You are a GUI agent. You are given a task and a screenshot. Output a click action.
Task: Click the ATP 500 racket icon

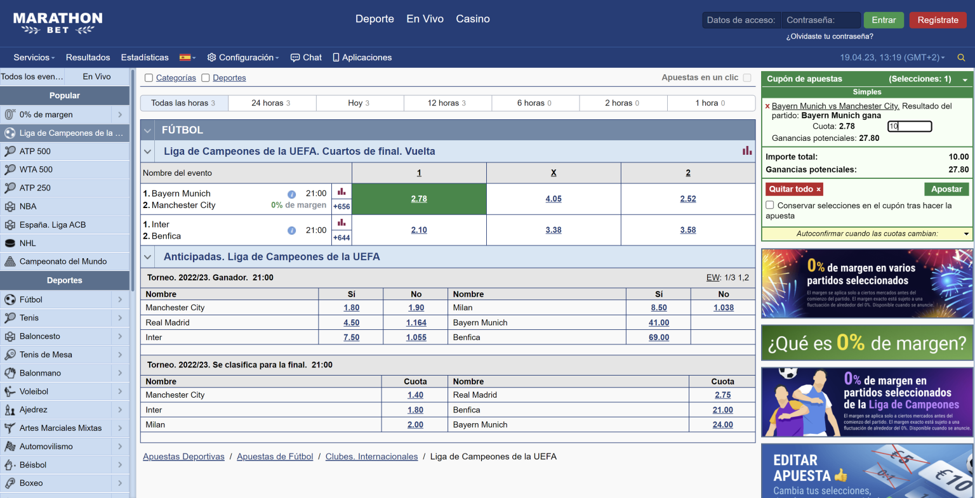coord(10,152)
